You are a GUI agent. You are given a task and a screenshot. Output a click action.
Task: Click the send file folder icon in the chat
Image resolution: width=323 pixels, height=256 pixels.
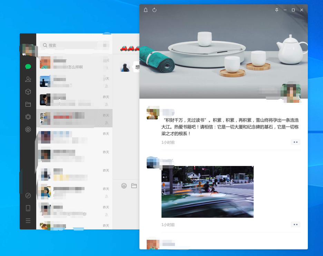pyautogui.click(x=134, y=186)
